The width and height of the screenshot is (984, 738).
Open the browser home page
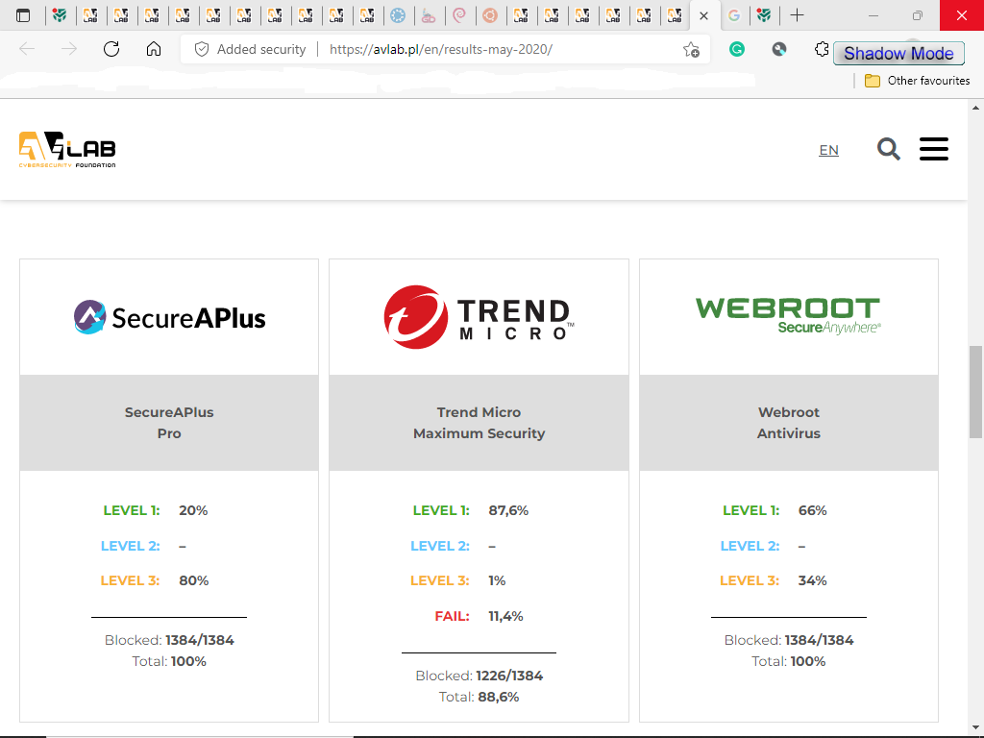[154, 49]
